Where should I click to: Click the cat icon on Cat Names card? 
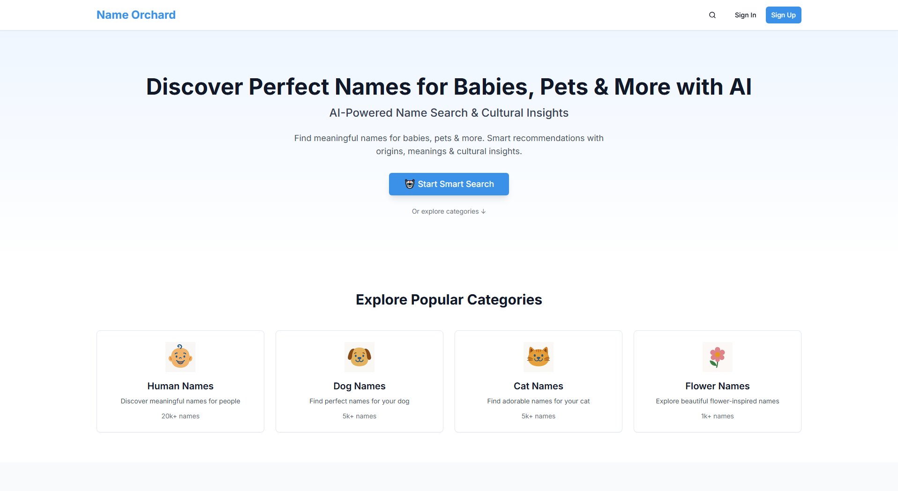click(538, 357)
